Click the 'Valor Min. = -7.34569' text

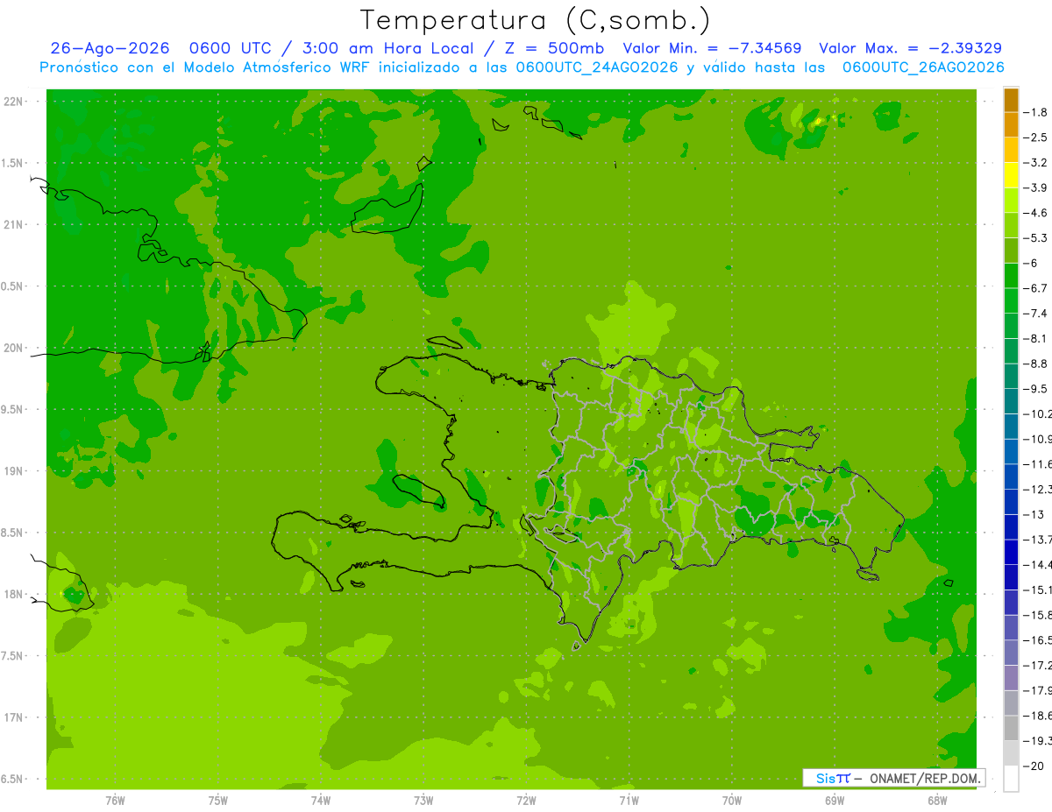712,48
